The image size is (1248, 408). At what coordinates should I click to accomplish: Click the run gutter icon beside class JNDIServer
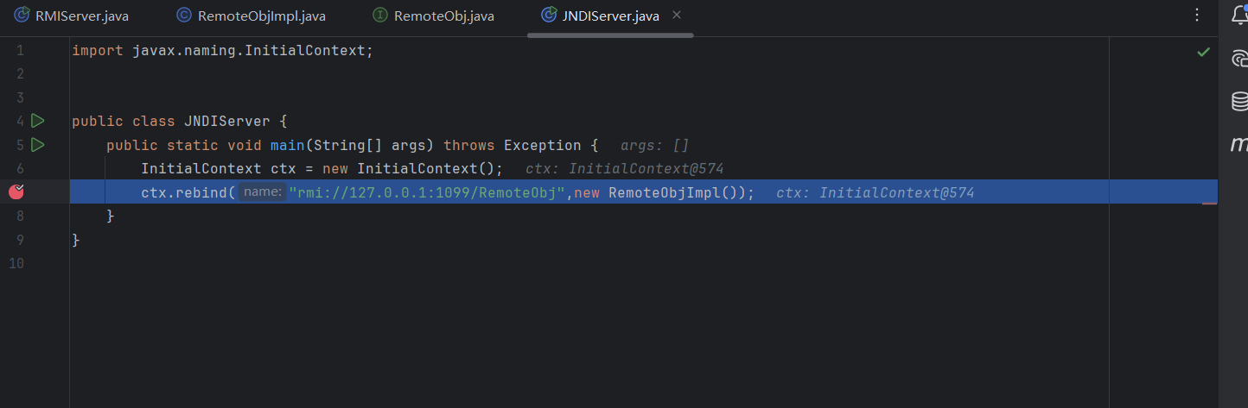(37, 121)
